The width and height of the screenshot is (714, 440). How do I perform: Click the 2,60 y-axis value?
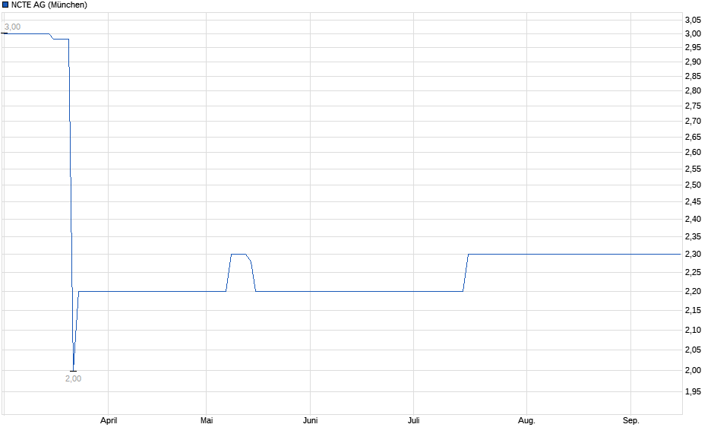tap(693, 153)
